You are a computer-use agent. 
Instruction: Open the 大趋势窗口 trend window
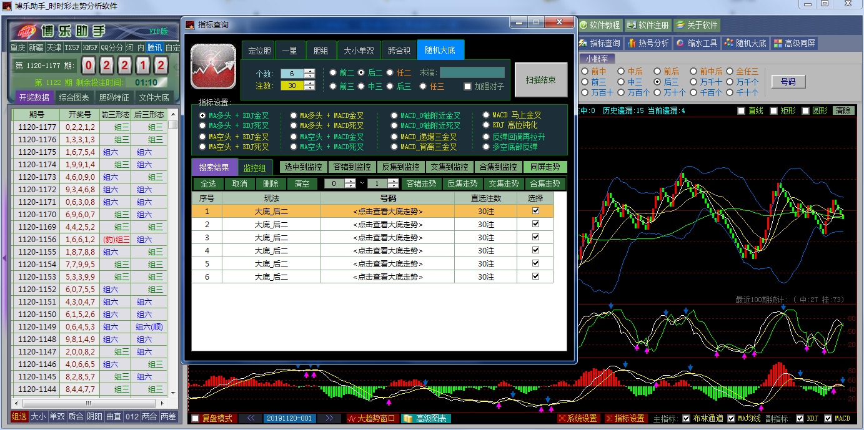click(x=371, y=418)
